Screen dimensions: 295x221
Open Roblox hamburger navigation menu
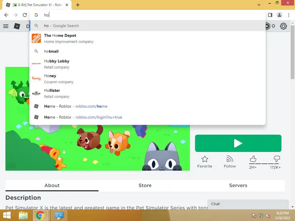coord(6,26)
